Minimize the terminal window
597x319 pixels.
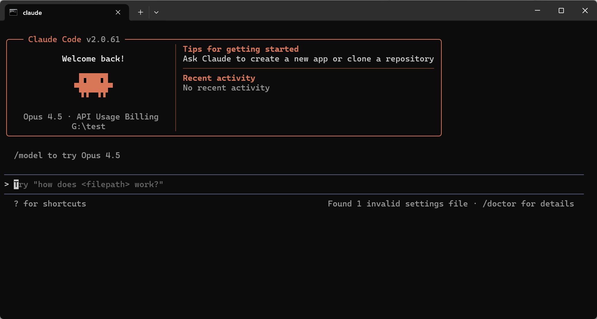coord(537,11)
